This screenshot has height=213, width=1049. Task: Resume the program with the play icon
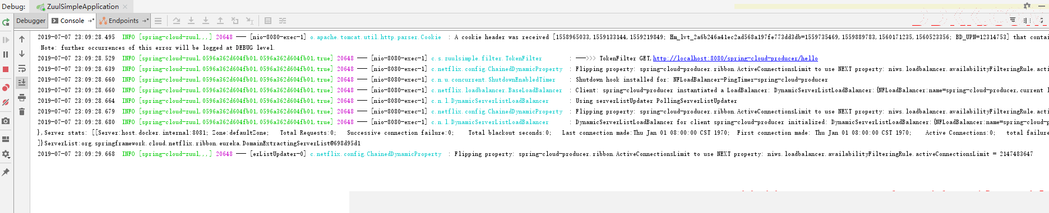pos(6,40)
